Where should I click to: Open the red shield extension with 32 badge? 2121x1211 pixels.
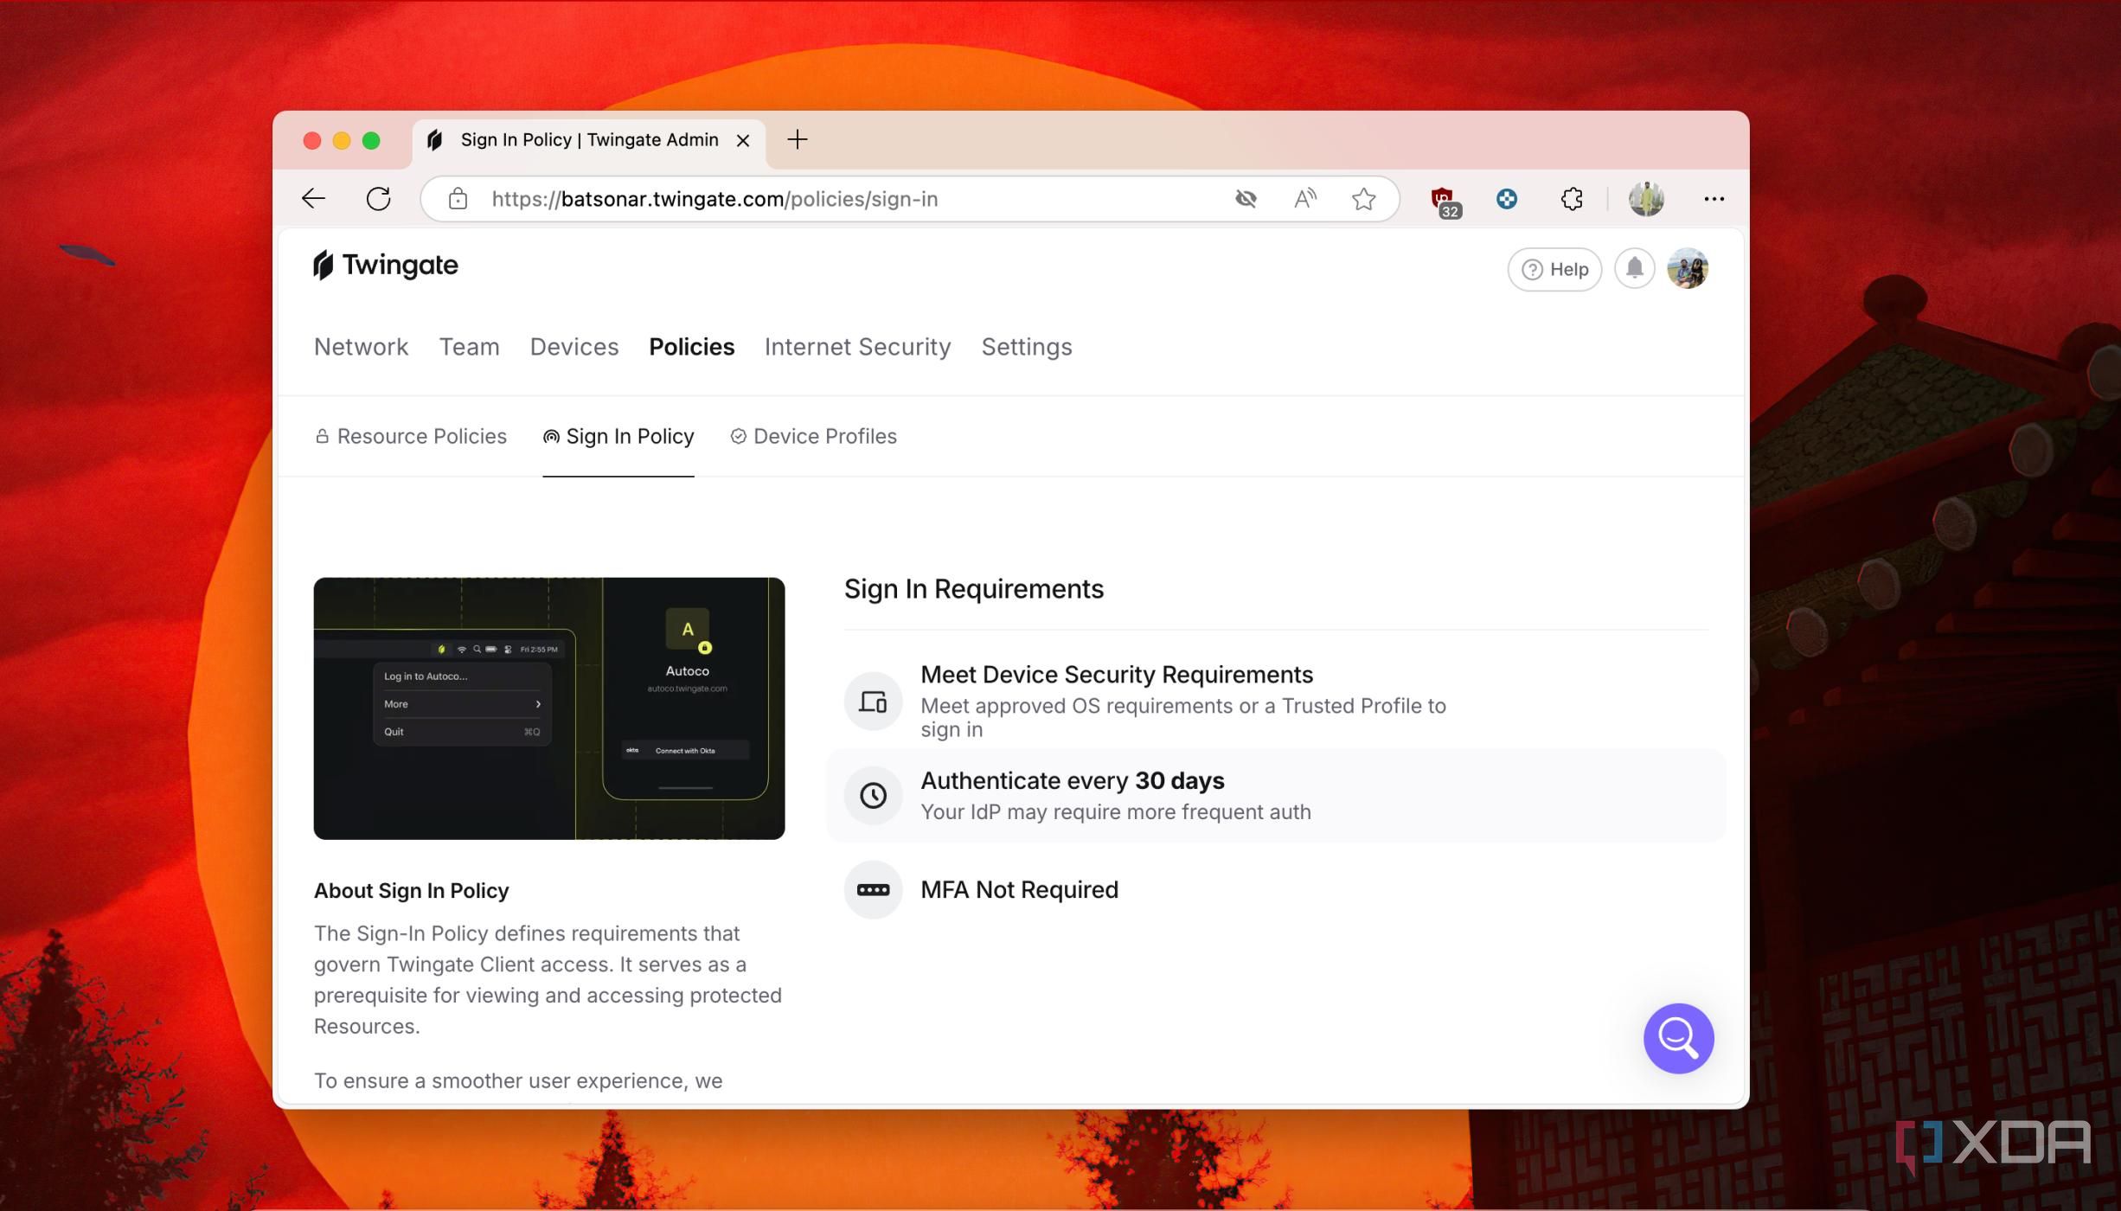click(1444, 201)
